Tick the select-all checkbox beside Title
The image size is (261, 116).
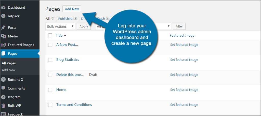click(x=50, y=35)
